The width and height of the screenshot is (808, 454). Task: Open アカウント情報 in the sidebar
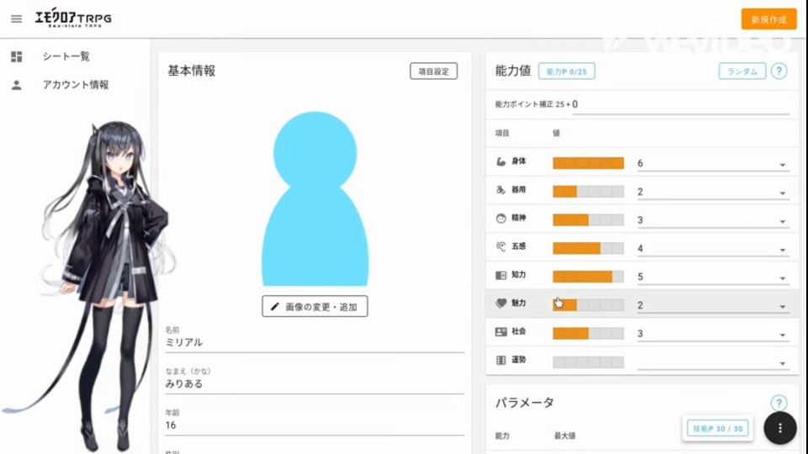(75, 85)
